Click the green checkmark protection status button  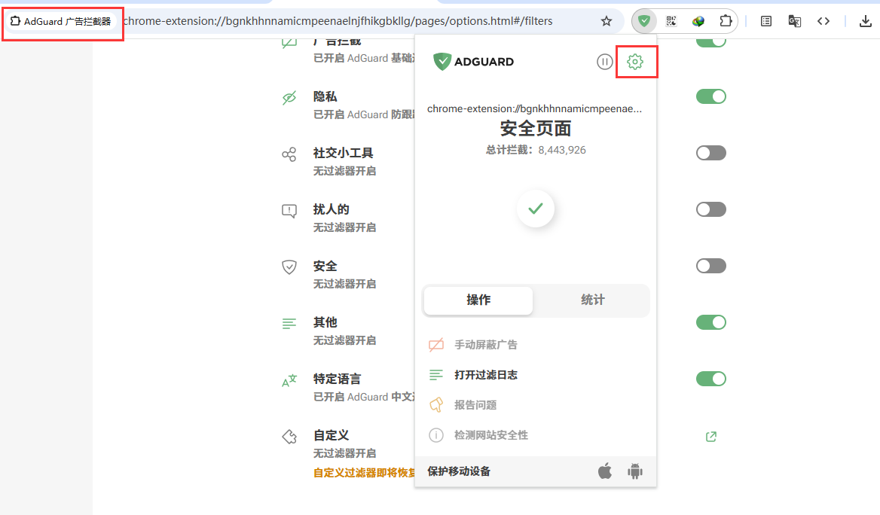[x=536, y=209]
